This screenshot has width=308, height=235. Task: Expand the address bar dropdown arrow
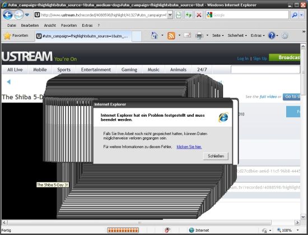(x=170, y=15)
